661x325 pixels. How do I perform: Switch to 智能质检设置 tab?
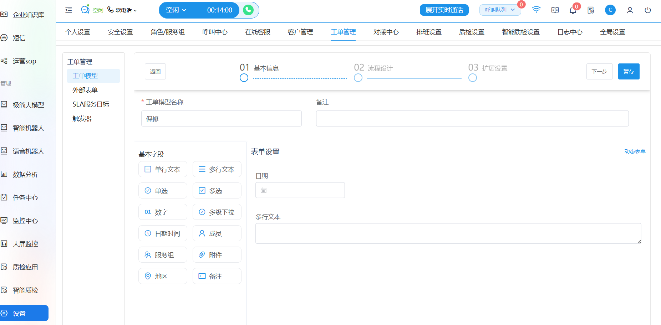coord(521,32)
